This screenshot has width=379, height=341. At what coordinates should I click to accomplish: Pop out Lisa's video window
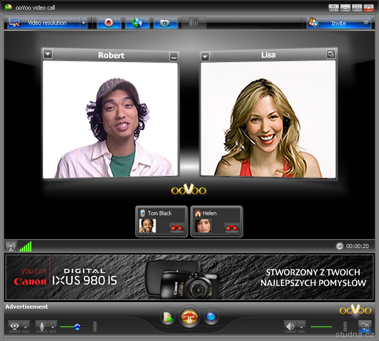pos(330,54)
